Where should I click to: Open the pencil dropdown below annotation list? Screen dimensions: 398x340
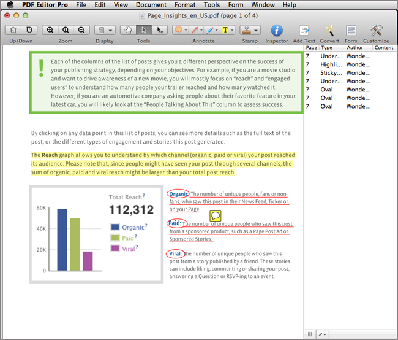point(322,334)
